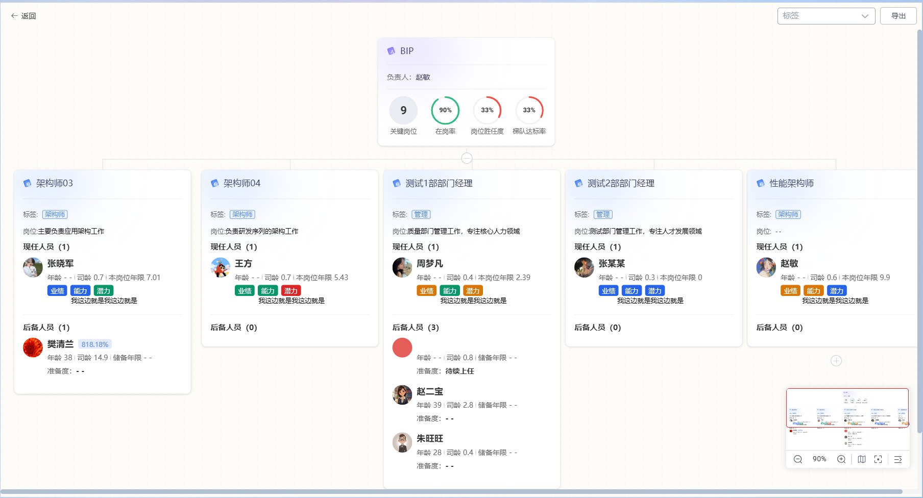Click the 33% 梯队达标率 progress ring
This screenshot has height=498, width=923.
pyautogui.click(x=529, y=110)
